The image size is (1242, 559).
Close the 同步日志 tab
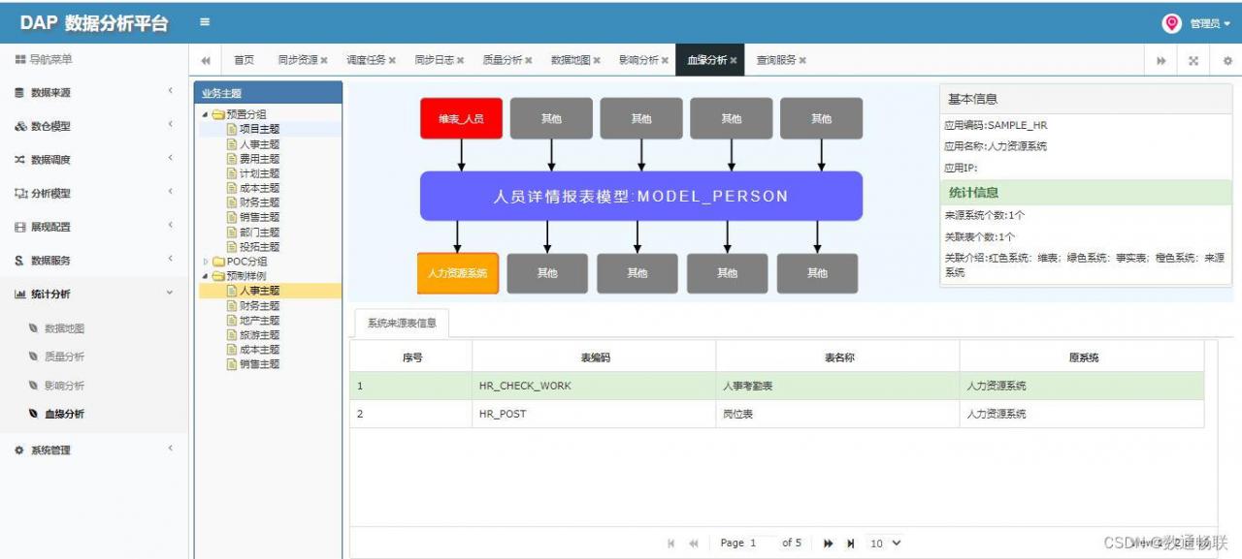pyautogui.click(x=460, y=60)
